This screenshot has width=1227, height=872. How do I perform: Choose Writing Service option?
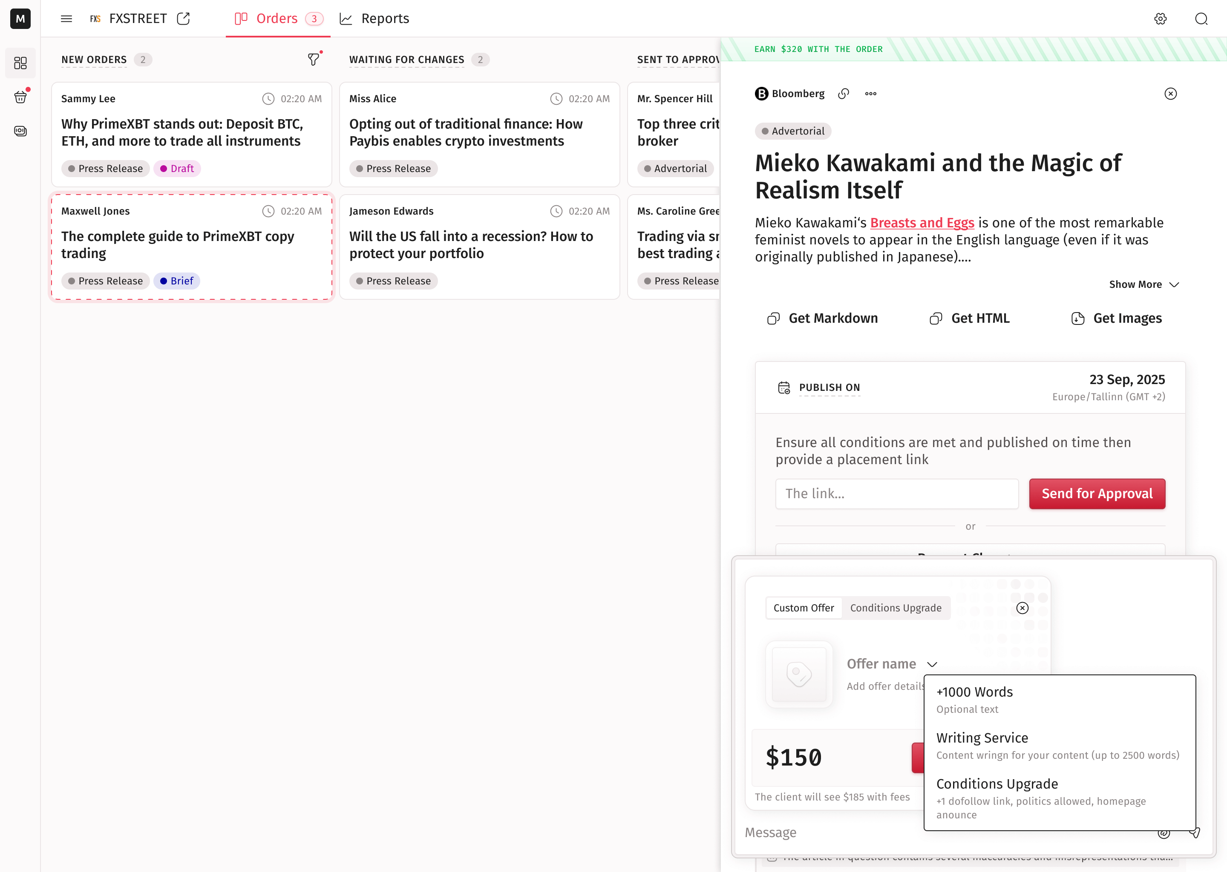click(x=1060, y=746)
